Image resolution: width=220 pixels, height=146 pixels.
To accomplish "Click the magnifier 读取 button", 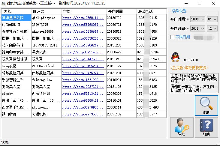I will pyautogui.click(x=206, y=106).
